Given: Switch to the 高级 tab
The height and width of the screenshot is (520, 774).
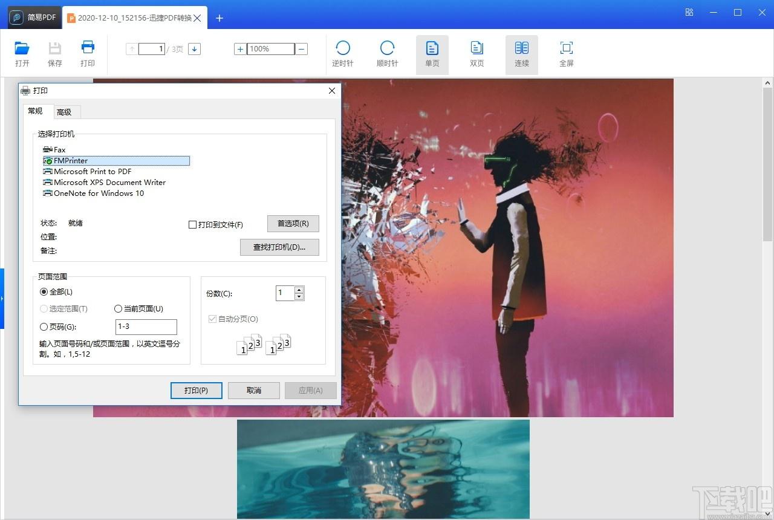Looking at the screenshot, I should (64, 112).
